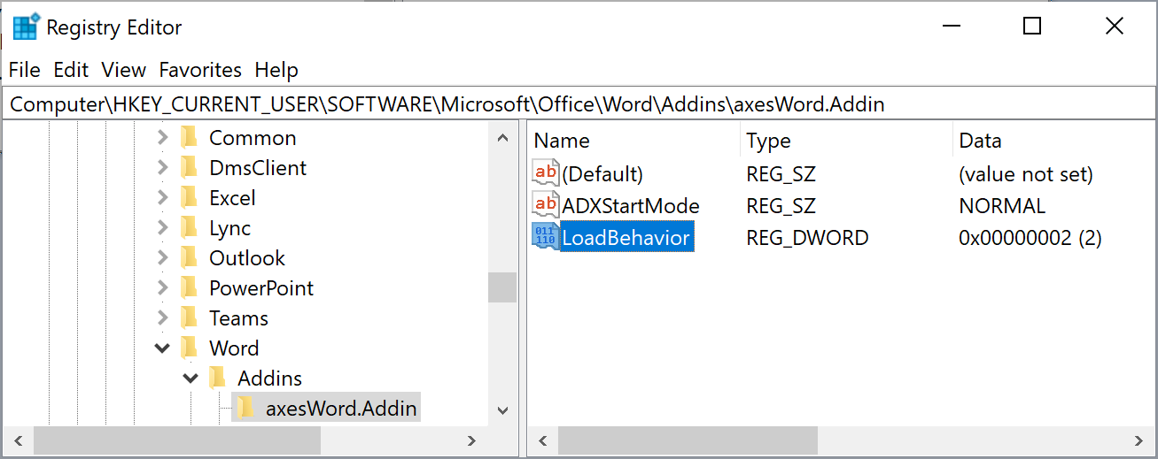Select the Teams tree item label
The image size is (1158, 459).
(238, 318)
